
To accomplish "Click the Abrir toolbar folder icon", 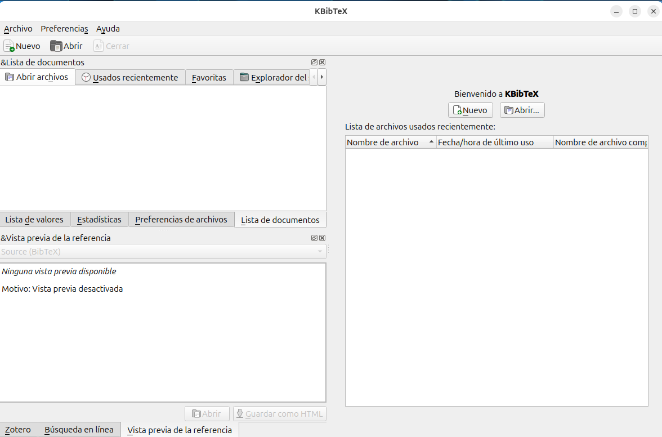I will tap(56, 46).
